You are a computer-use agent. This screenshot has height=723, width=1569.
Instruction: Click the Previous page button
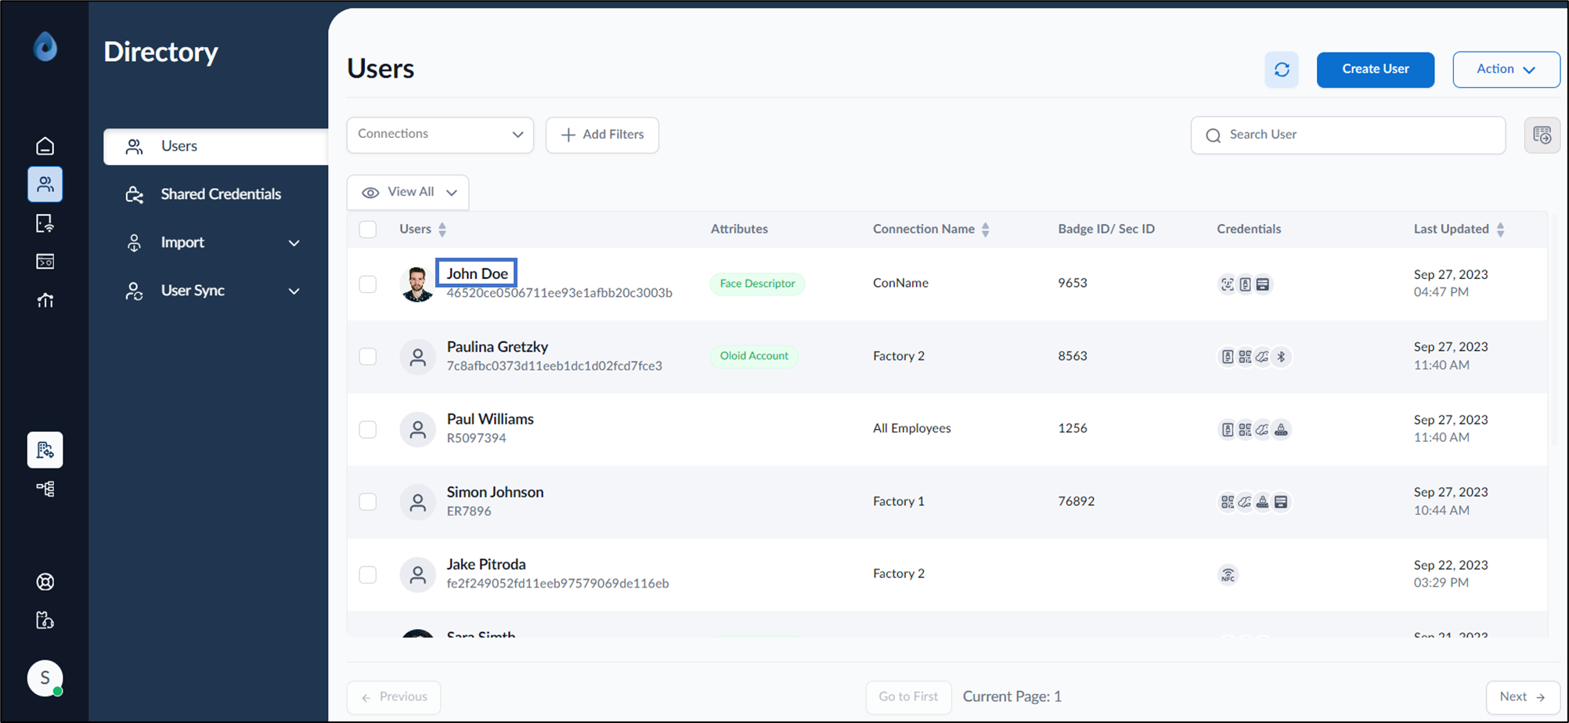[x=394, y=697]
